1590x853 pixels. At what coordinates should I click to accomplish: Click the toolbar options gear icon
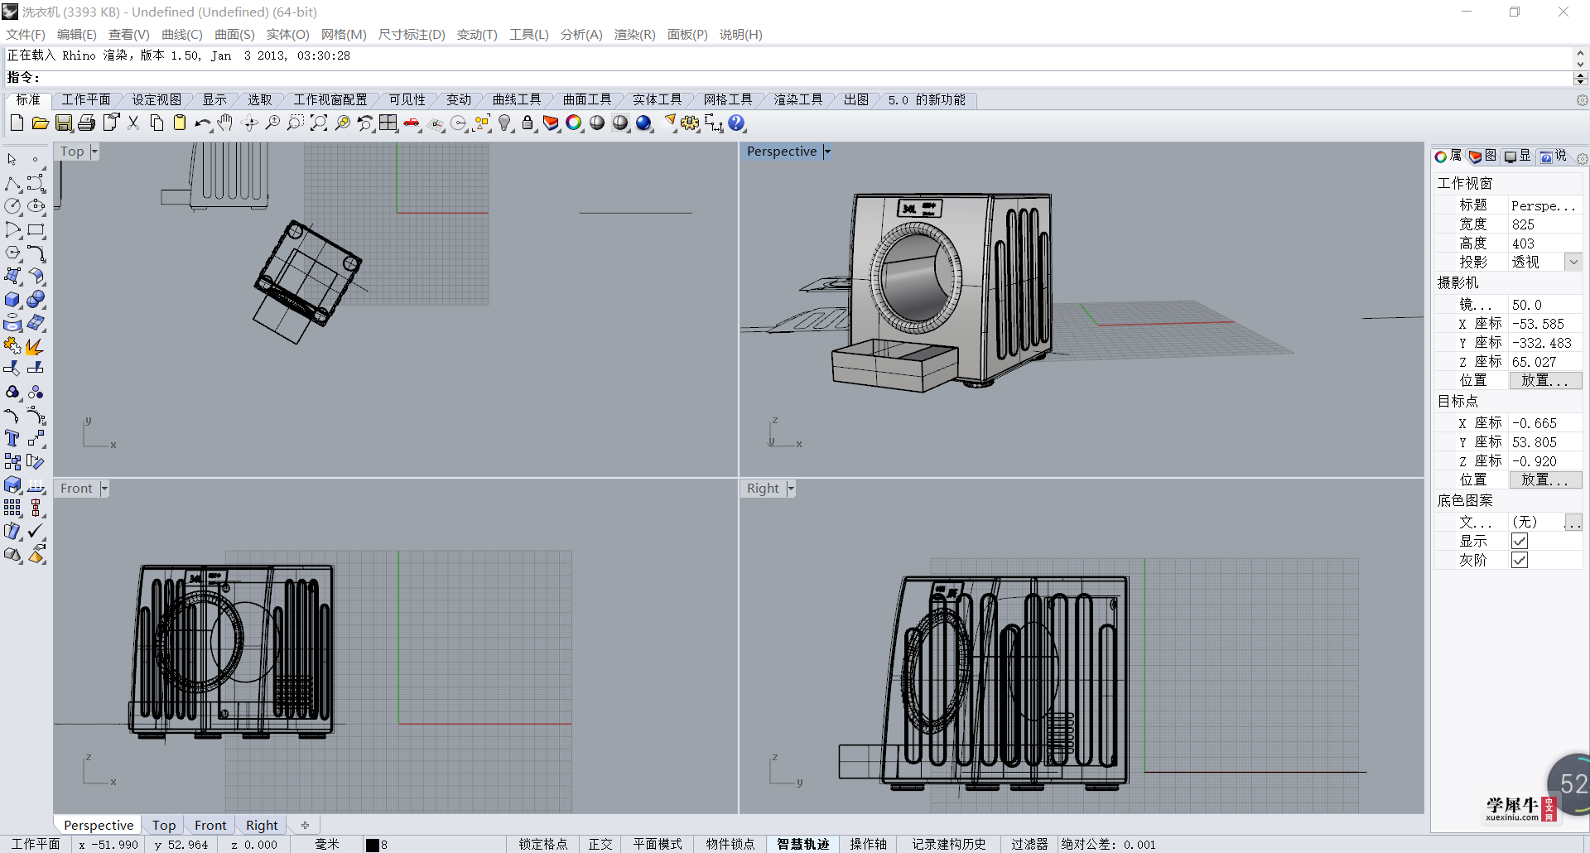pyautogui.click(x=1582, y=99)
